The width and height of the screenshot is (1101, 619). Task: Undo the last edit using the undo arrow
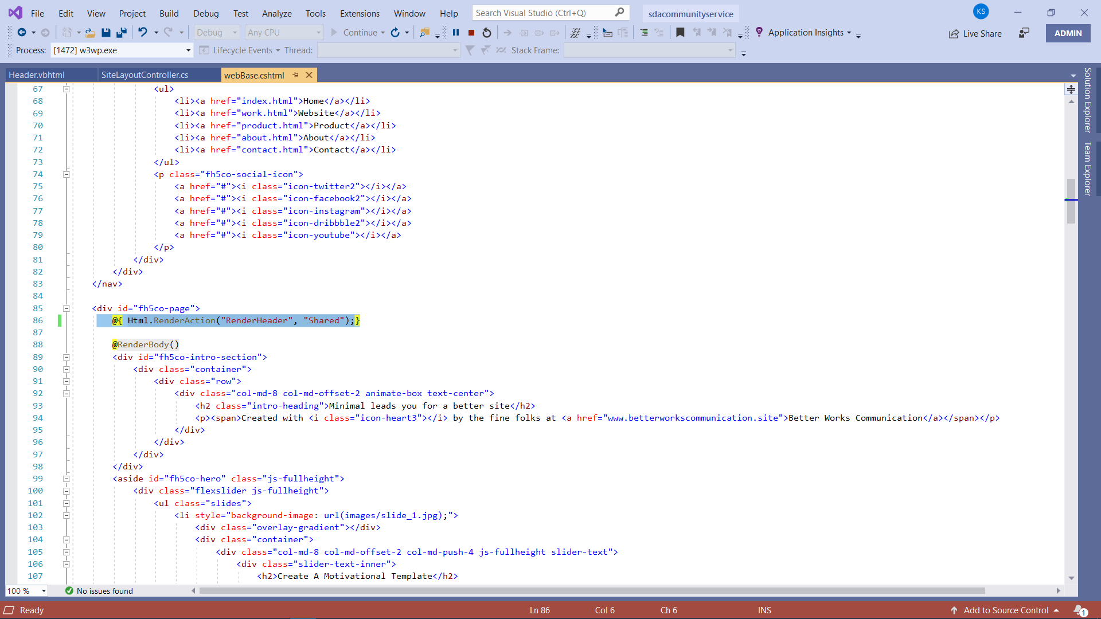tap(143, 33)
